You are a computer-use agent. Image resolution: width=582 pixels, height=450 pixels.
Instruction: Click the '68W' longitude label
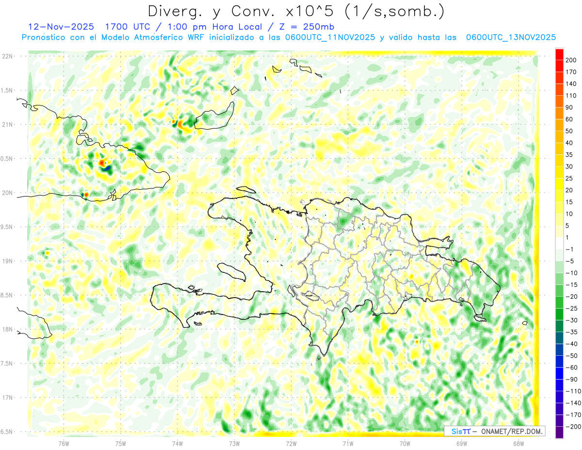coord(518,443)
